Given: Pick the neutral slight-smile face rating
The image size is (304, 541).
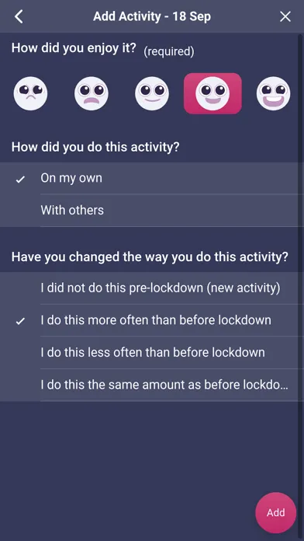Looking at the screenshot, I should click(152, 93).
